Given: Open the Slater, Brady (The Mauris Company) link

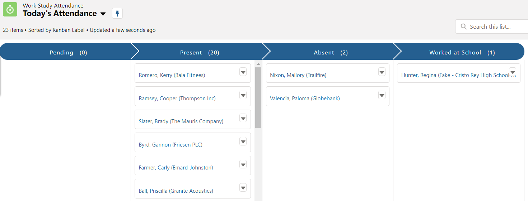Looking at the screenshot, I should (x=181, y=121).
